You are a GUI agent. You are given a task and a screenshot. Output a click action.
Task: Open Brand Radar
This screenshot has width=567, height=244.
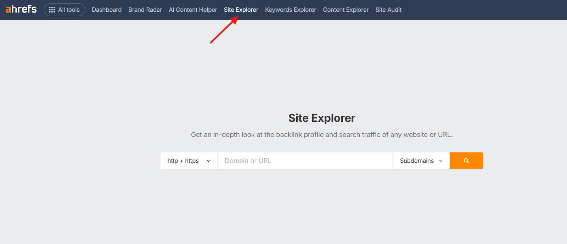pyautogui.click(x=145, y=10)
